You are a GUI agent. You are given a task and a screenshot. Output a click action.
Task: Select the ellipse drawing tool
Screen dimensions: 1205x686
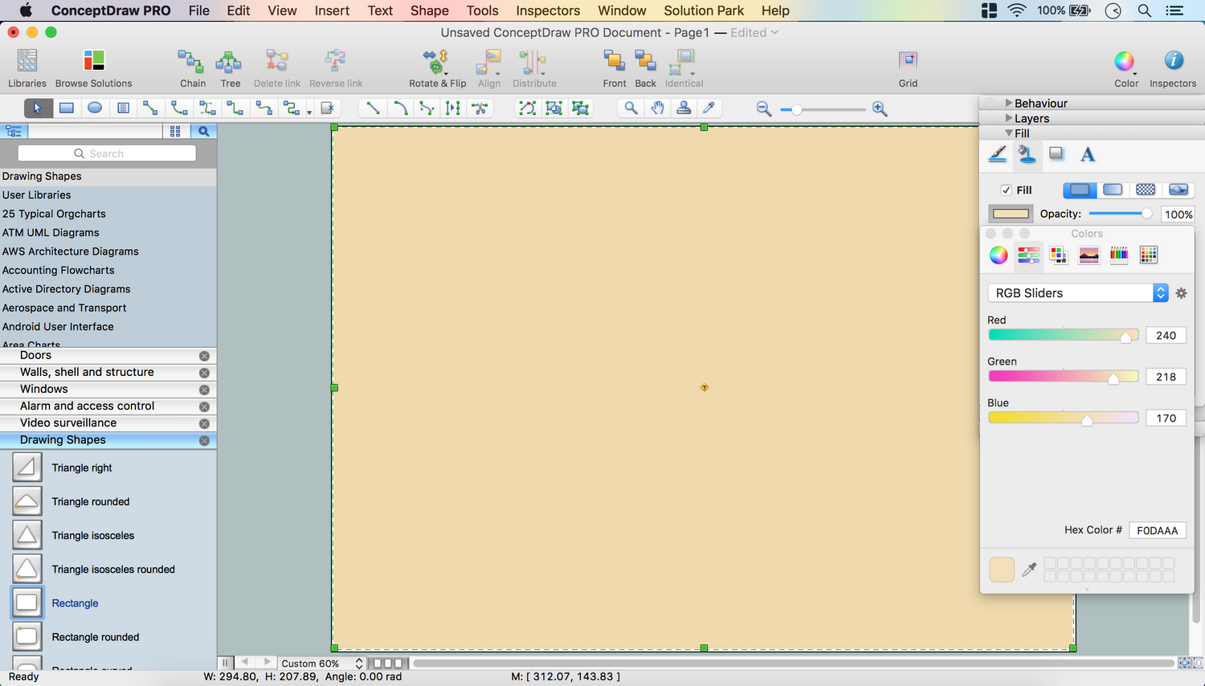click(95, 108)
